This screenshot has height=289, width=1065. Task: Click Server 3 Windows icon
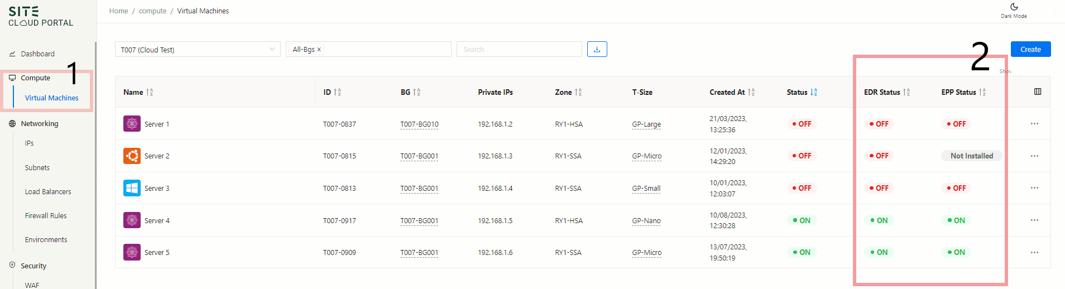tap(132, 188)
